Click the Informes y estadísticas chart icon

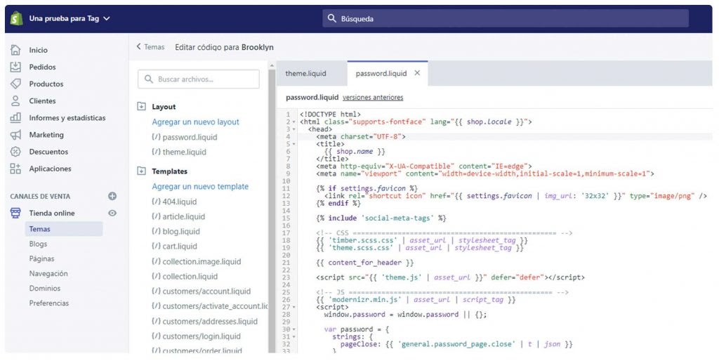pyautogui.click(x=15, y=117)
